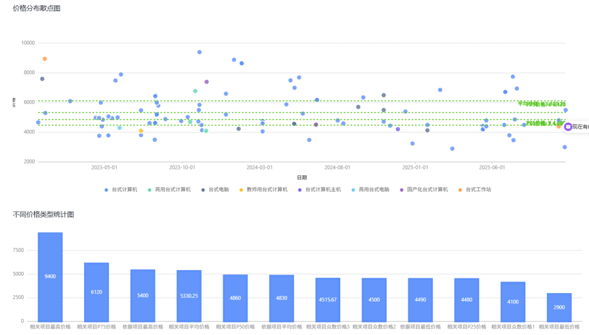Select the 6120 bar for 相关项目P75价格

(97, 292)
